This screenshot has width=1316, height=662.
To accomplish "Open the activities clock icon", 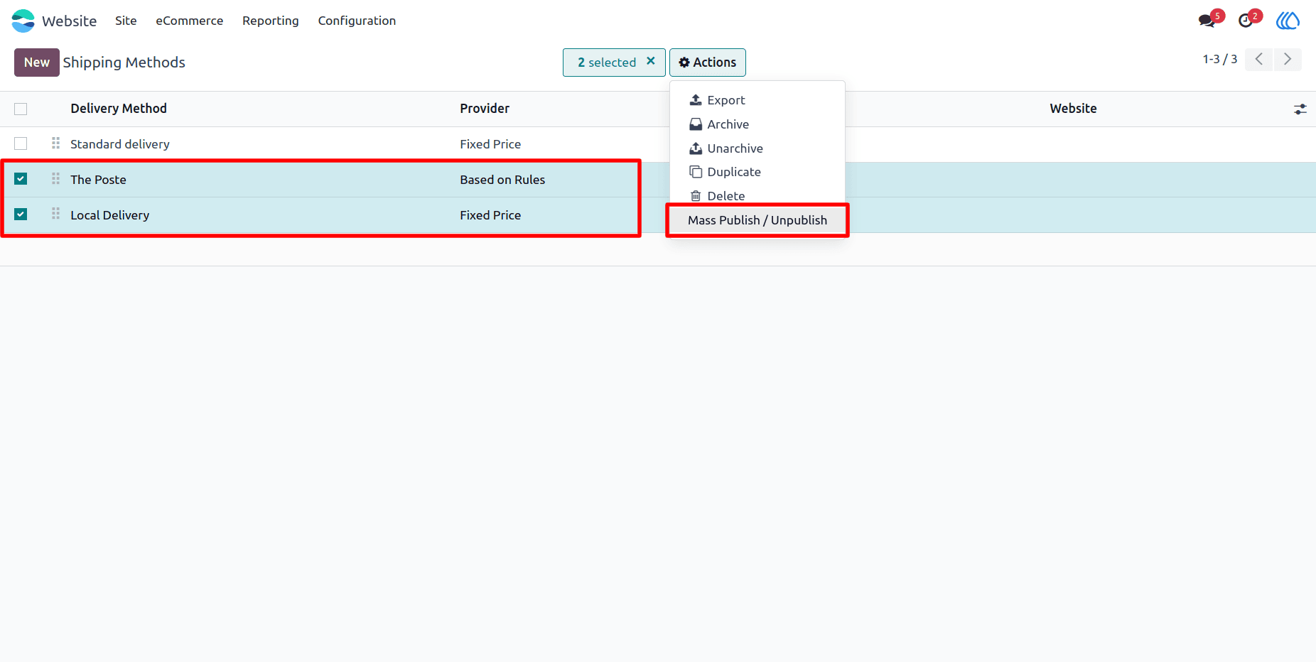I will [x=1245, y=21].
